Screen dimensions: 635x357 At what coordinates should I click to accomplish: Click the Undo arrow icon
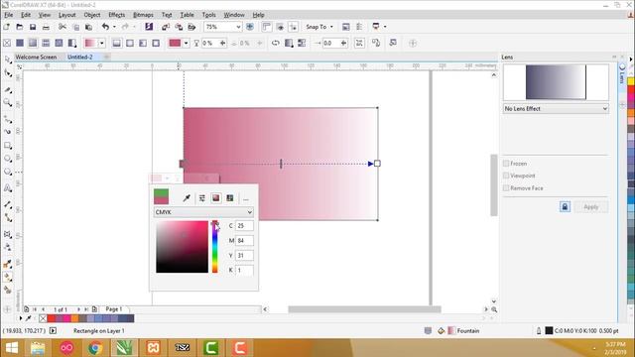[x=105, y=27]
